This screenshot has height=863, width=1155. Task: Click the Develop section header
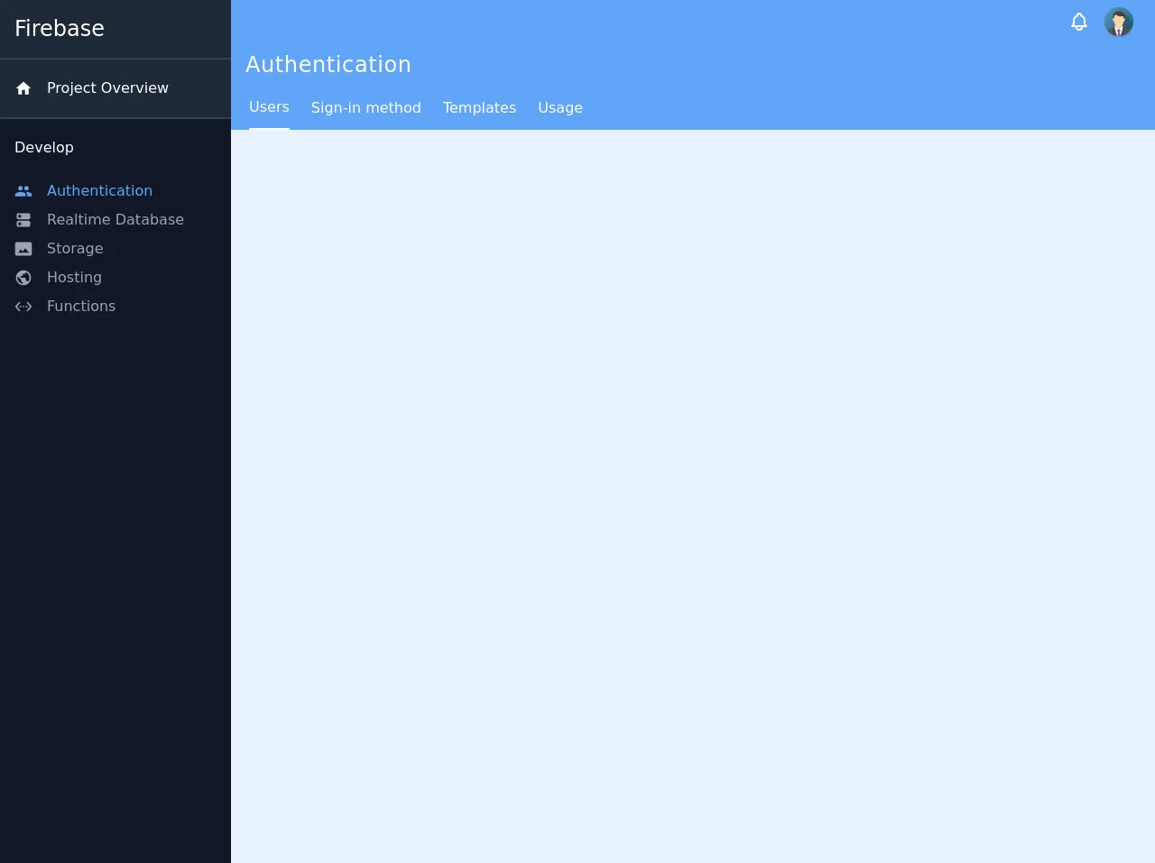pyautogui.click(x=44, y=148)
